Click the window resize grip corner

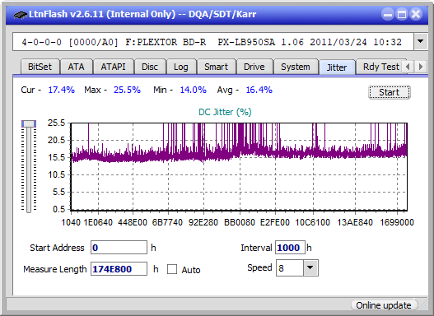click(423, 306)
